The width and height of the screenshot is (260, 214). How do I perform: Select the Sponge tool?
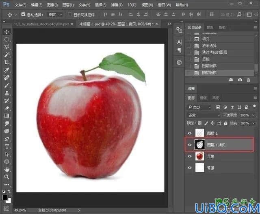(x=6, y=131)
